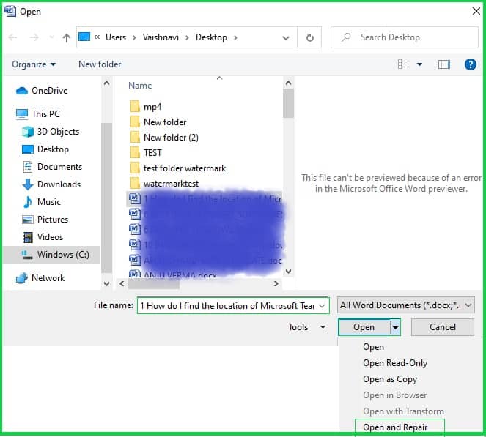Open the Music folder shortcut
Screen dimensions: 486x437
tap(49, 202)
